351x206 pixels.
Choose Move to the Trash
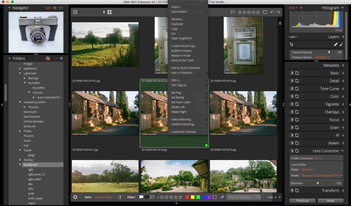coord(188,60)
